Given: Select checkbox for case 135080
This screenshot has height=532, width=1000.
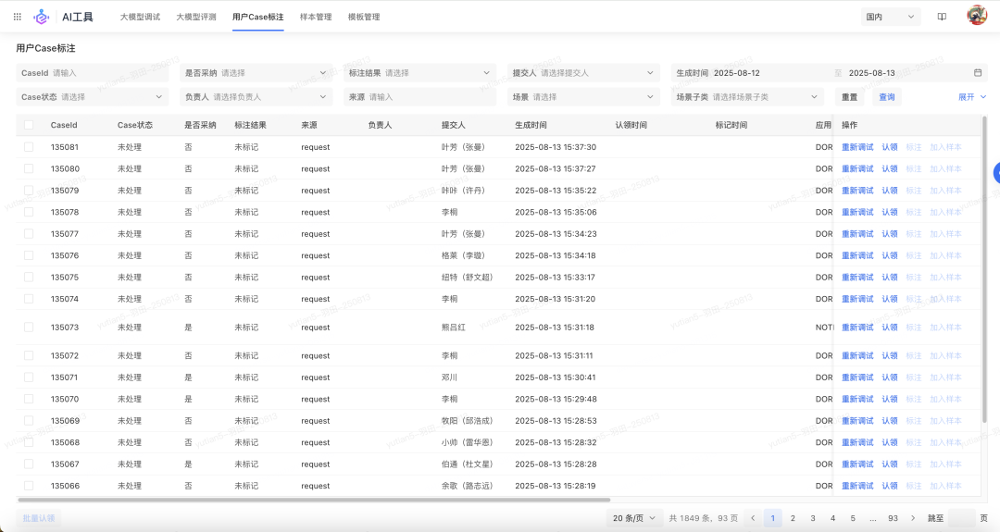Looking at the screenshot, I should tap(29, 168).
